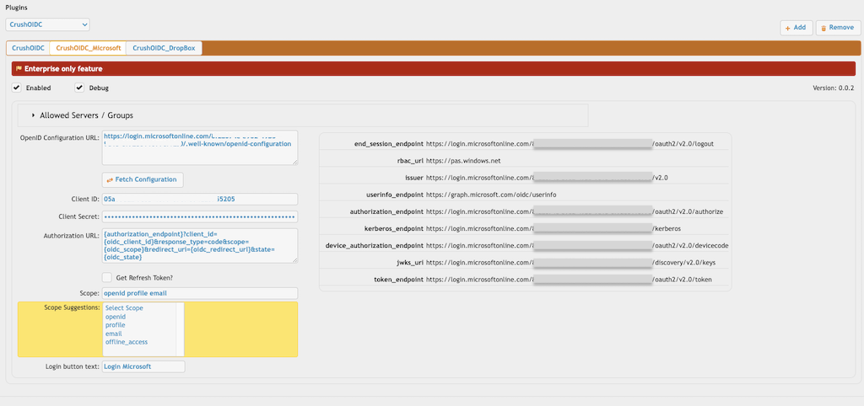Screen dimensions: 864x406
Task: Click the Add button
Action: [796, 28]
